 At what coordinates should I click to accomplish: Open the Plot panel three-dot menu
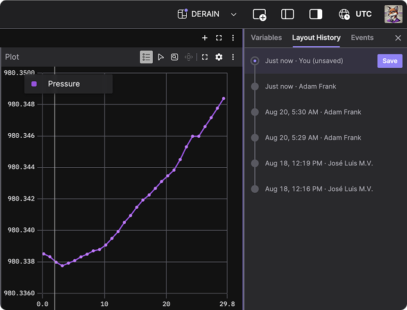pyautogui.click(x=233, y=57)
